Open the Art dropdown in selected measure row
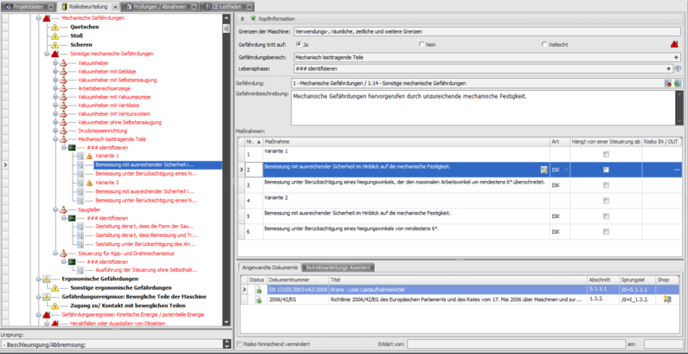 (x=567, y=171)
